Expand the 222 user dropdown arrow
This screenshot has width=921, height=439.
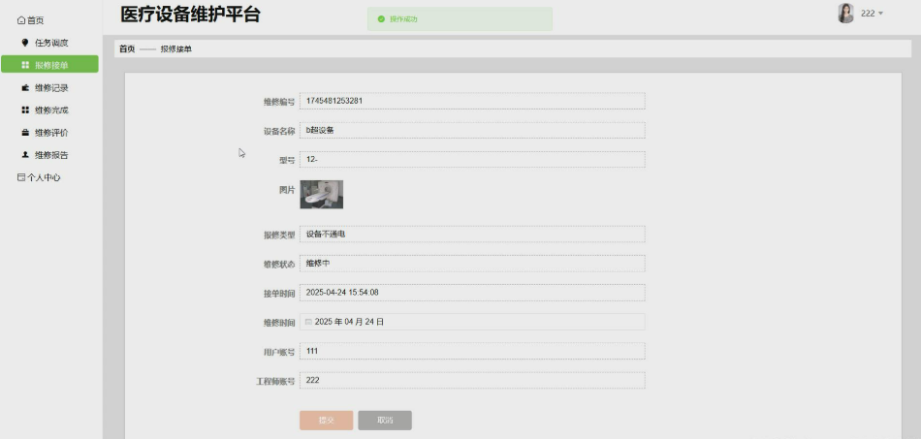click(880, 14)
